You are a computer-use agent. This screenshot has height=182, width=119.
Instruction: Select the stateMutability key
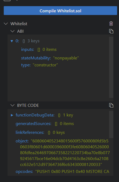36,58
